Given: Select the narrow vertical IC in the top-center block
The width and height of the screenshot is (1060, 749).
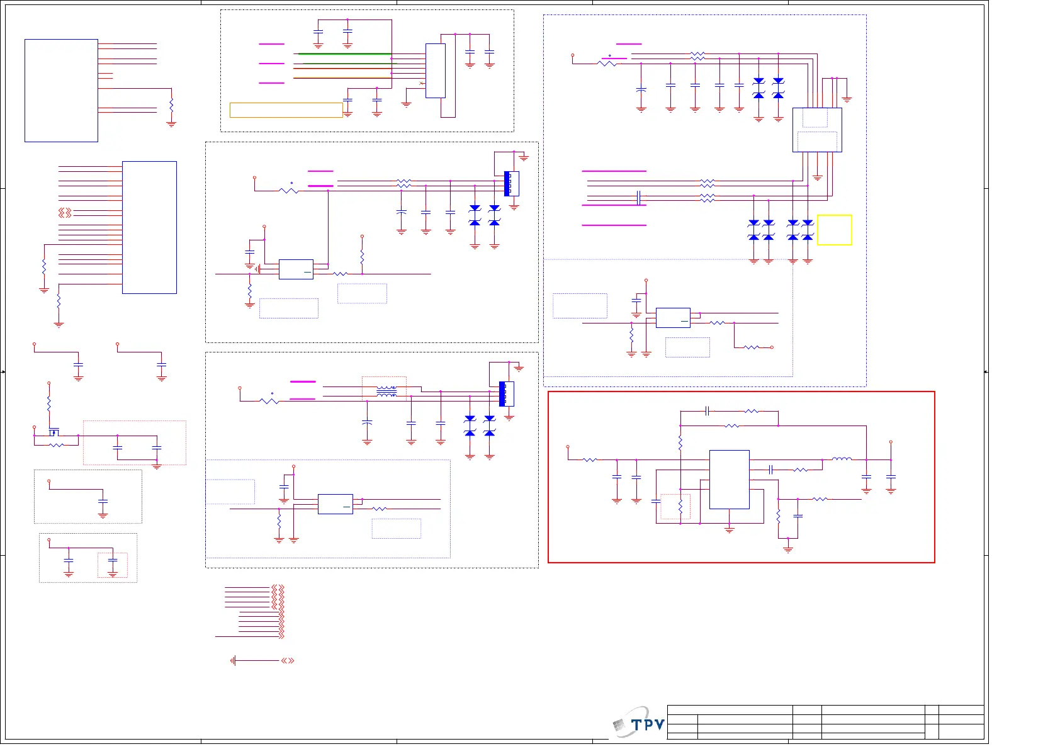Looking at the screenshot, I should (435, 70).
